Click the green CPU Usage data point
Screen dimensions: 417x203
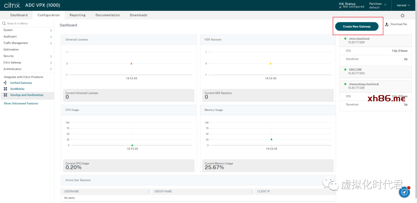132,145
